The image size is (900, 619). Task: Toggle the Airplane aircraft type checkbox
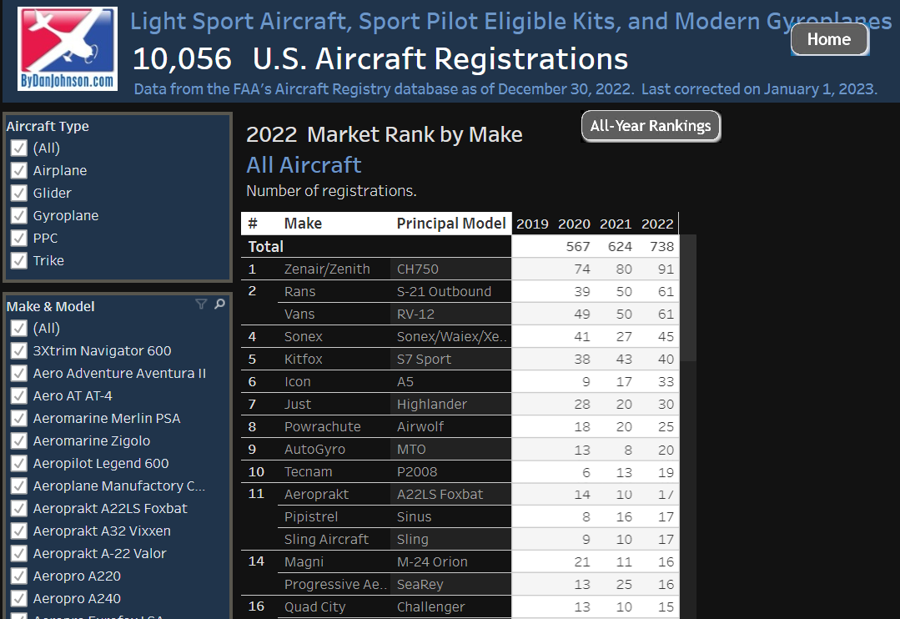pos(18,170)
